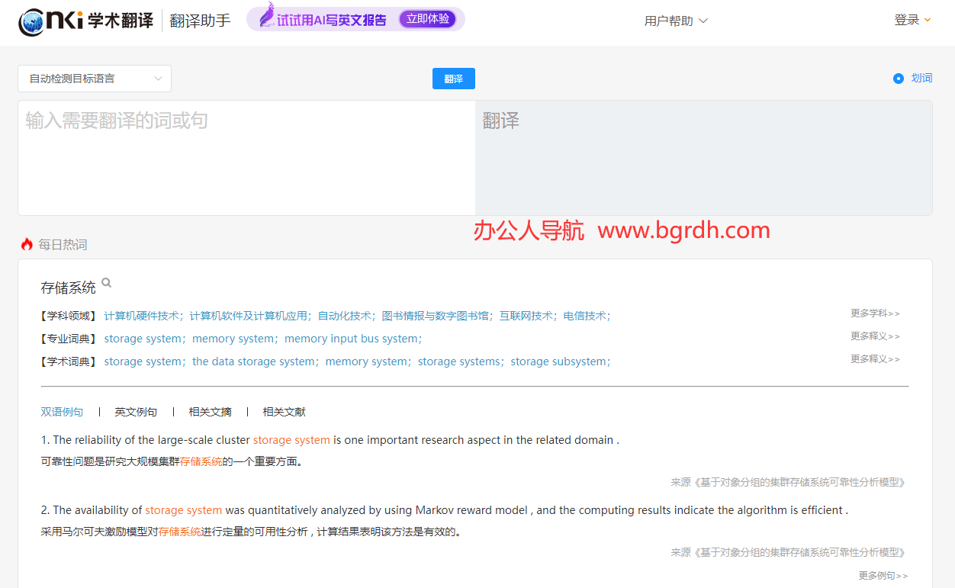Open the 登录 dropdown
Viewport: 955px width, 588px height.
click(x=912, y=20)
